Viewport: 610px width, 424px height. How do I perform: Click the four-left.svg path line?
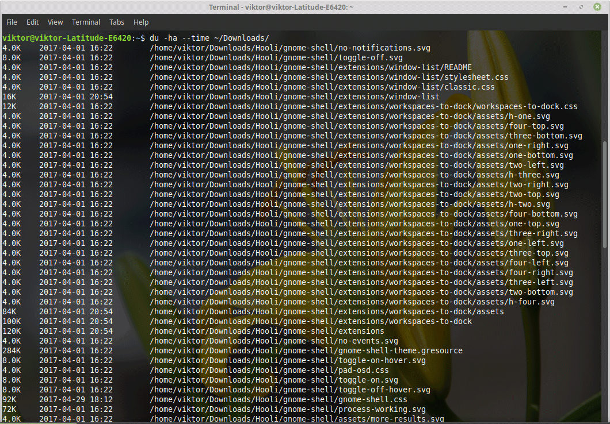[359, 263]
